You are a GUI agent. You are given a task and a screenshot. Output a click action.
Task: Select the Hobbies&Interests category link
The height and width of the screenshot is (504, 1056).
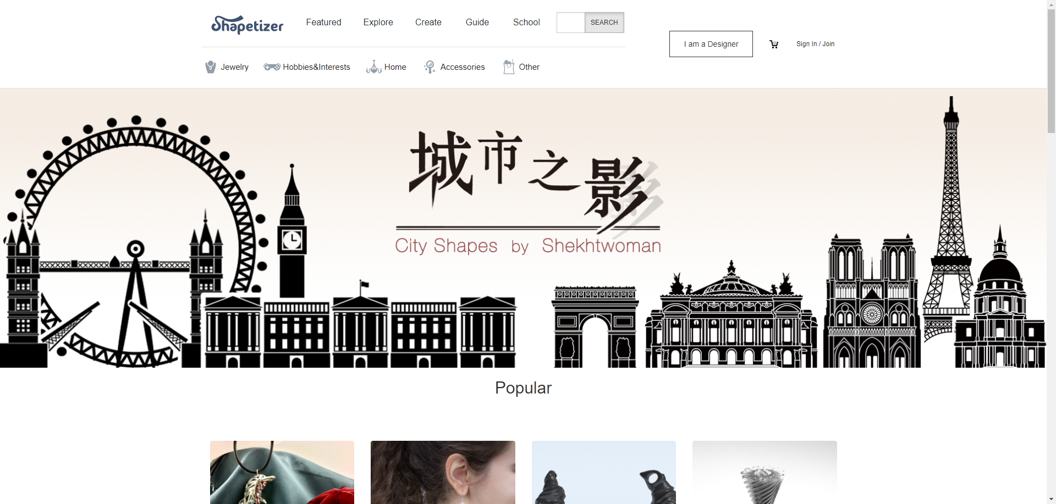316,67
